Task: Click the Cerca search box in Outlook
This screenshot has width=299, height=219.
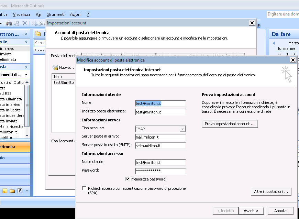Action: click(x=40, y=43)
